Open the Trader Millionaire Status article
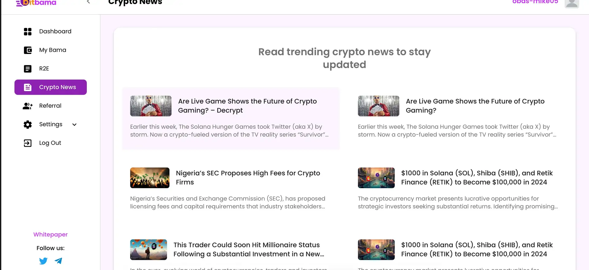 (x=248, y=249)
